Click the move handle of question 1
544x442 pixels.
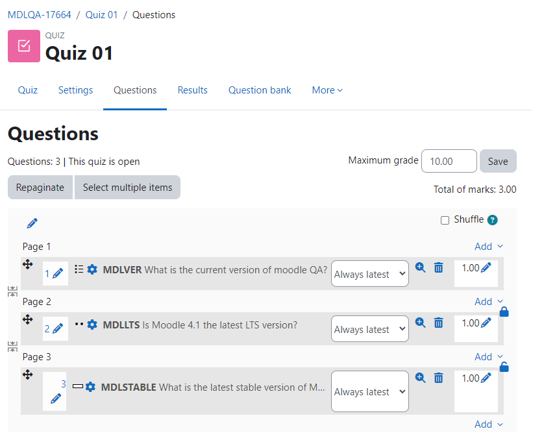(28, 264)
